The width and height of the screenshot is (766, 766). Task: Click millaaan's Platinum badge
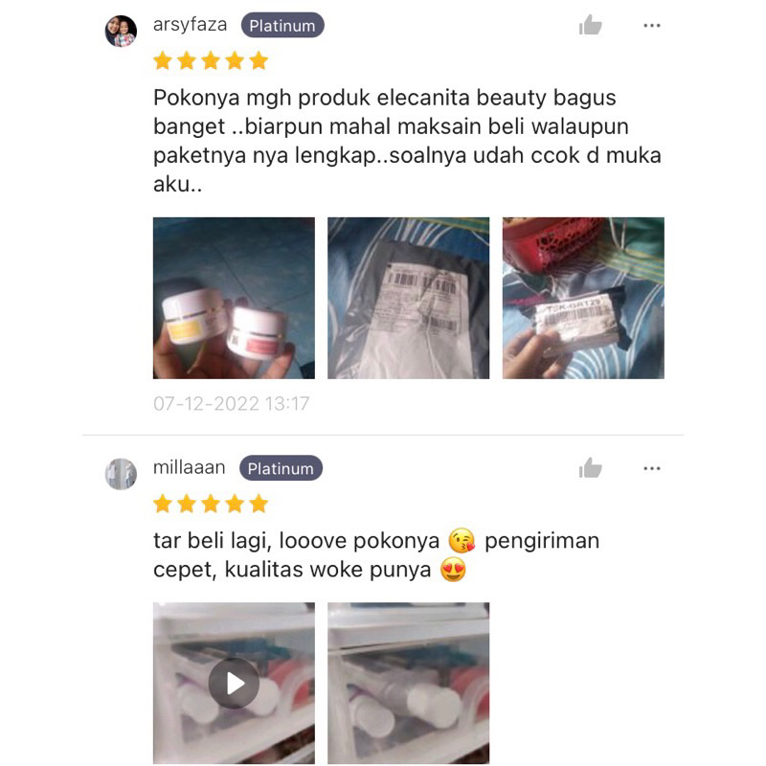point(281,468)
